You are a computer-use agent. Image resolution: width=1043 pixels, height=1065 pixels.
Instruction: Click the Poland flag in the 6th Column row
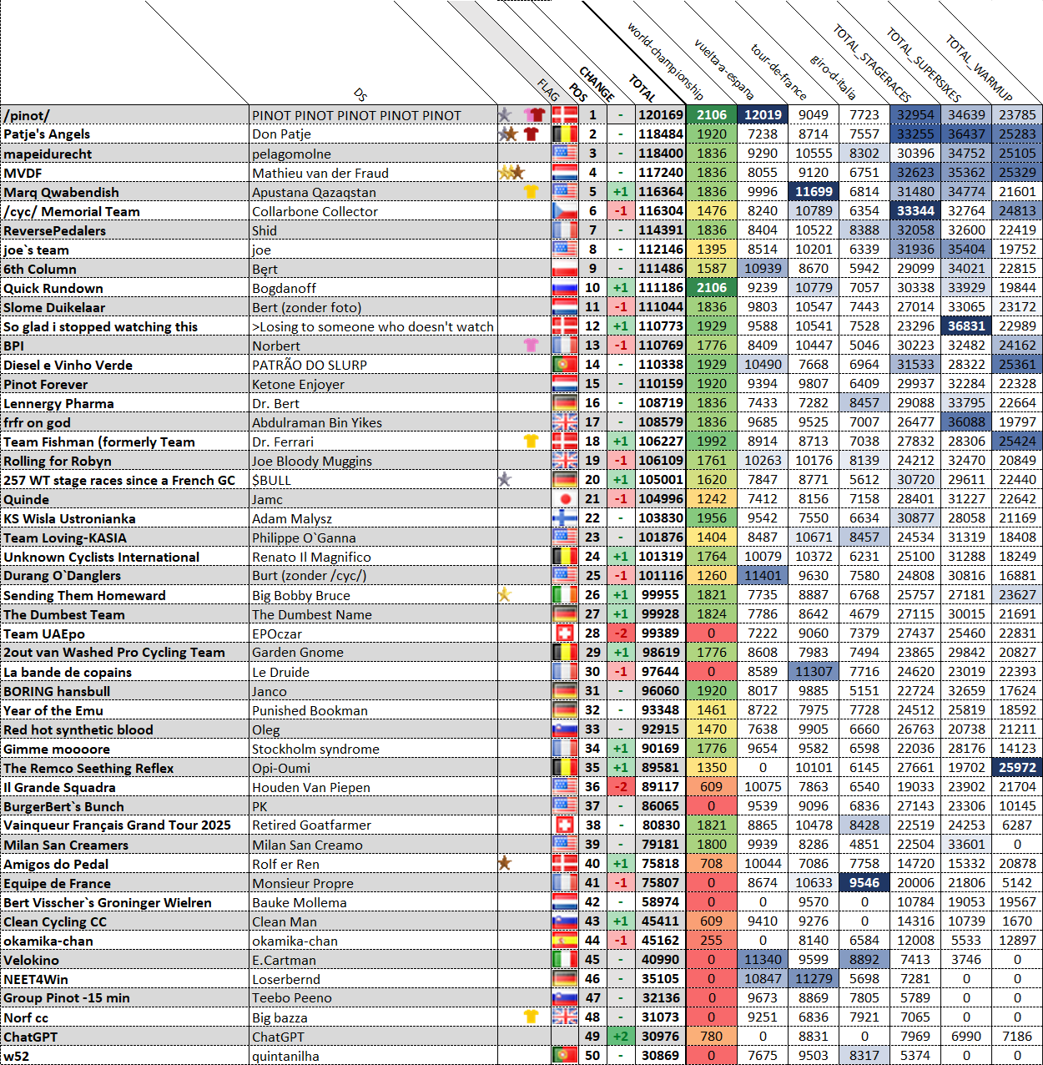[565, 269]
